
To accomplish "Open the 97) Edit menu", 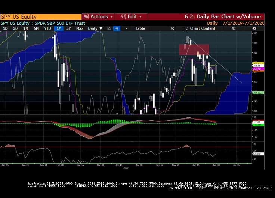I will pyautogui.click(x=131, y=17).
